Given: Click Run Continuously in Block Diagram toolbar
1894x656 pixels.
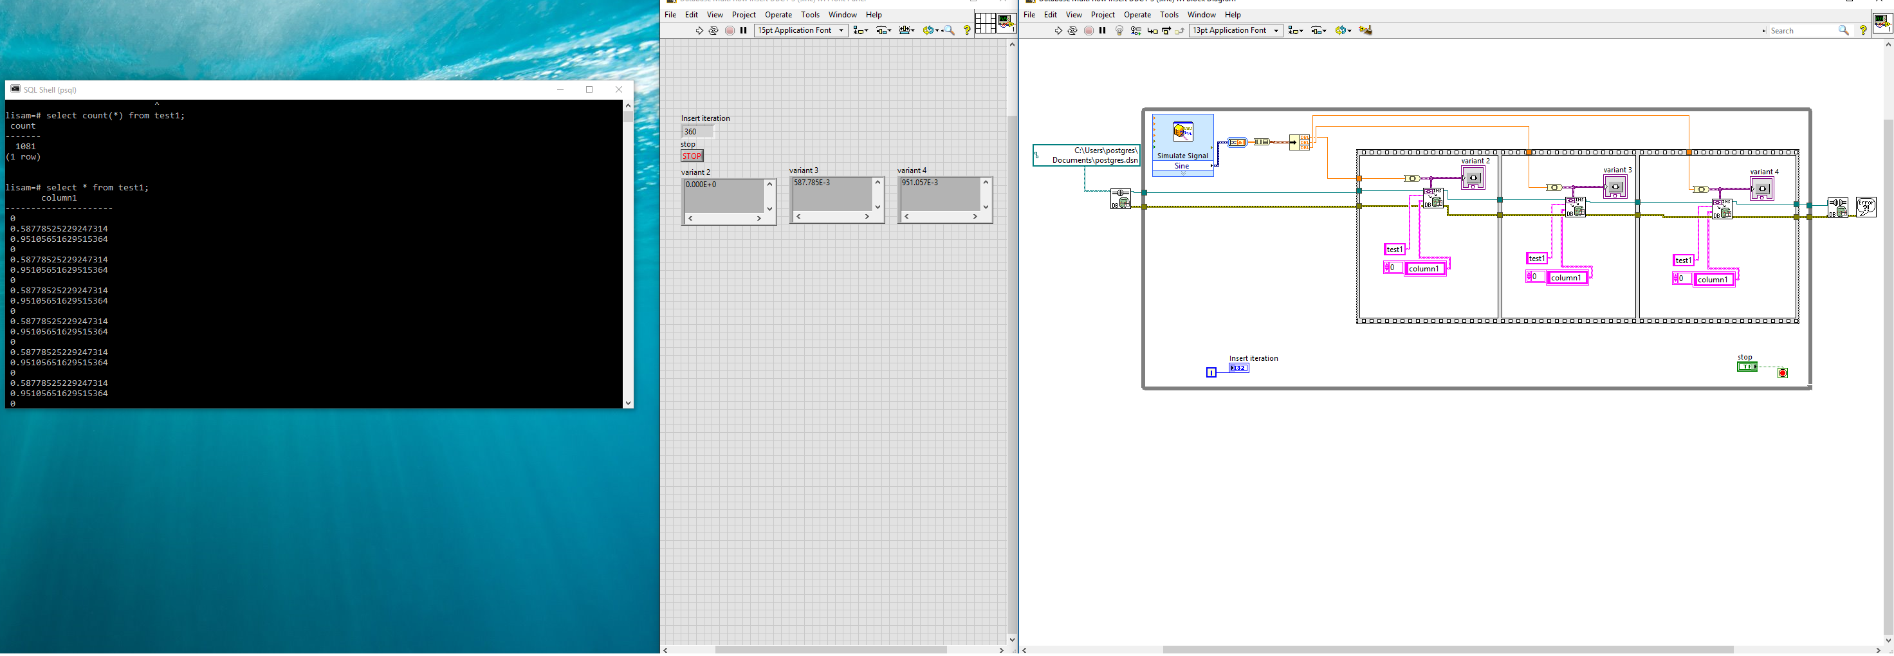Looking at the screenshot, I should [x=1072, y=30].
